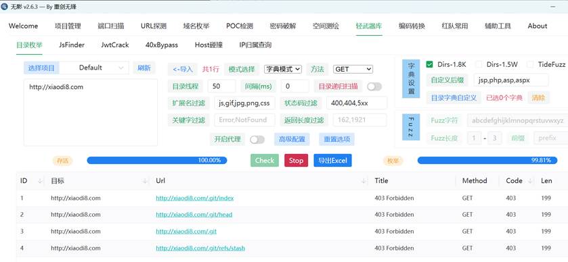The image size is (568, 262).
Task: Open the 40xBypass sub-tab
Action: pos(162,45)
